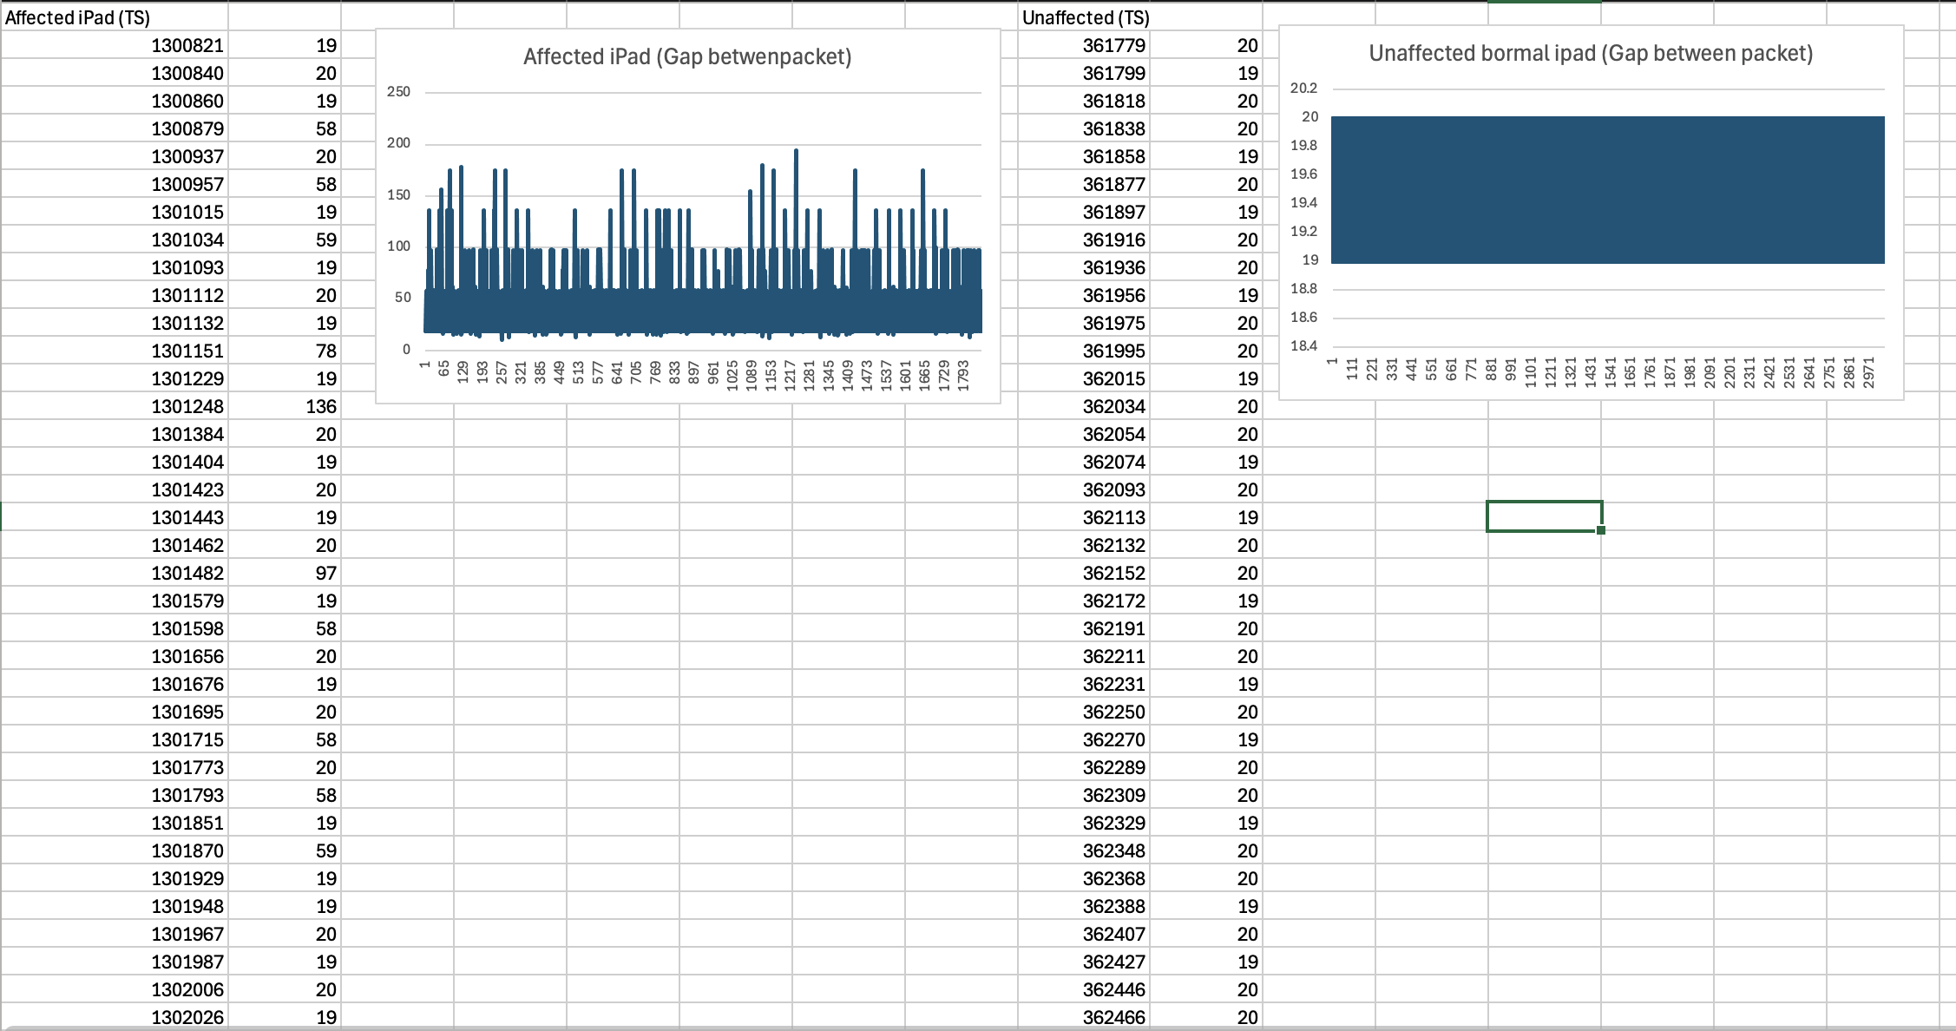Click the 'Affected iPad (TS)' header cell
Image resolution: width=1956 pixels, height=1031 pixels.
point(78,17)
